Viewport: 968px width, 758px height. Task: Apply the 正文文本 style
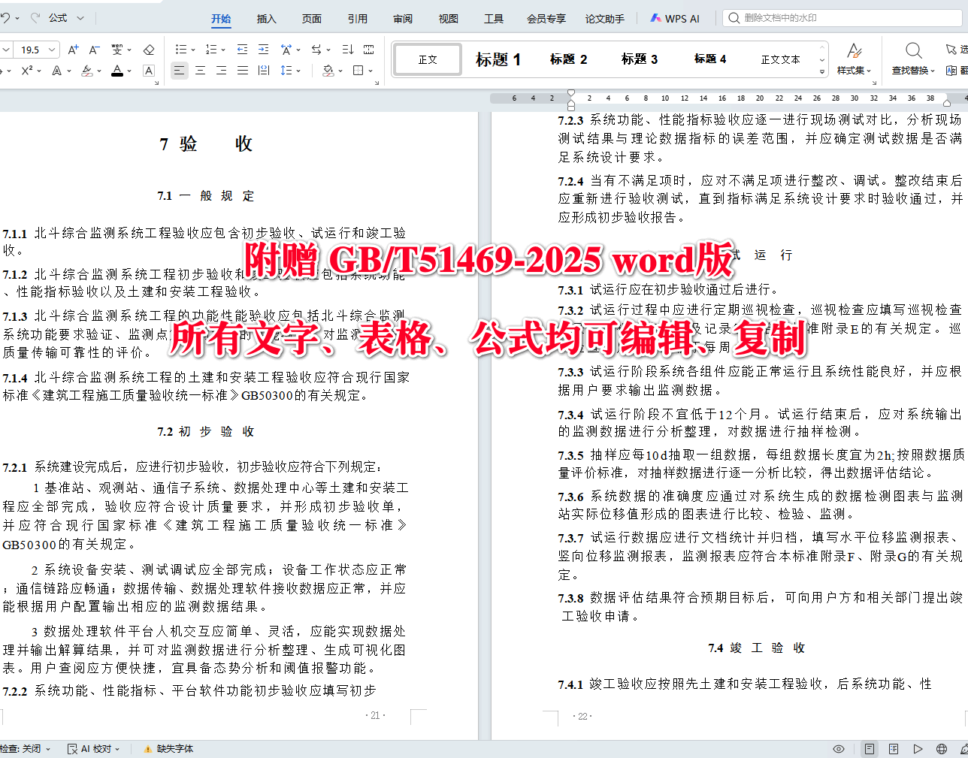(x=780, y=59)
